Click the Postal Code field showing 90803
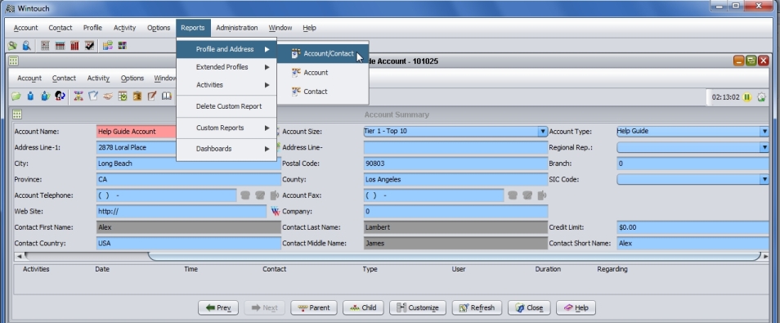This screenshot has width=780, height=323. pyautogui.click(x=455, y=164)
